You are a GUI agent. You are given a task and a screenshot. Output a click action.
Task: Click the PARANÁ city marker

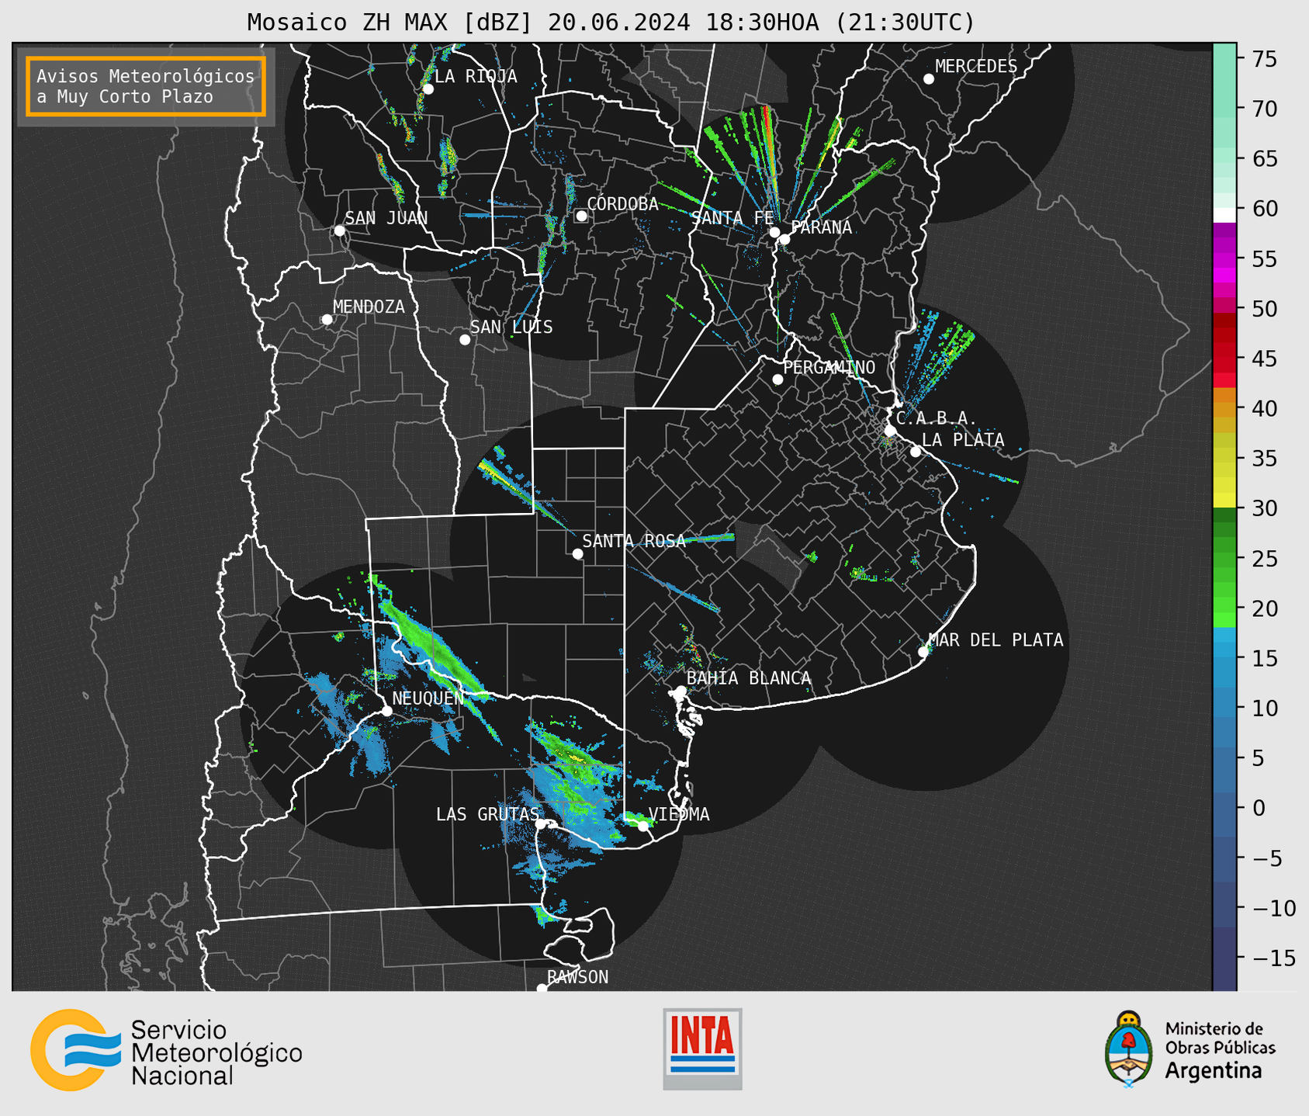(784, 239)
